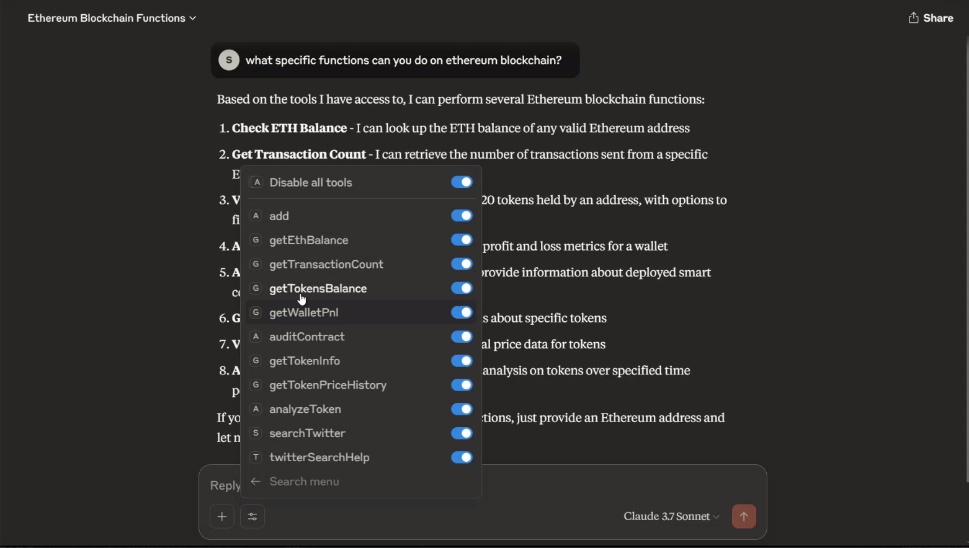Click the G badge beside getTokenPriceHistory

(256, 385)
